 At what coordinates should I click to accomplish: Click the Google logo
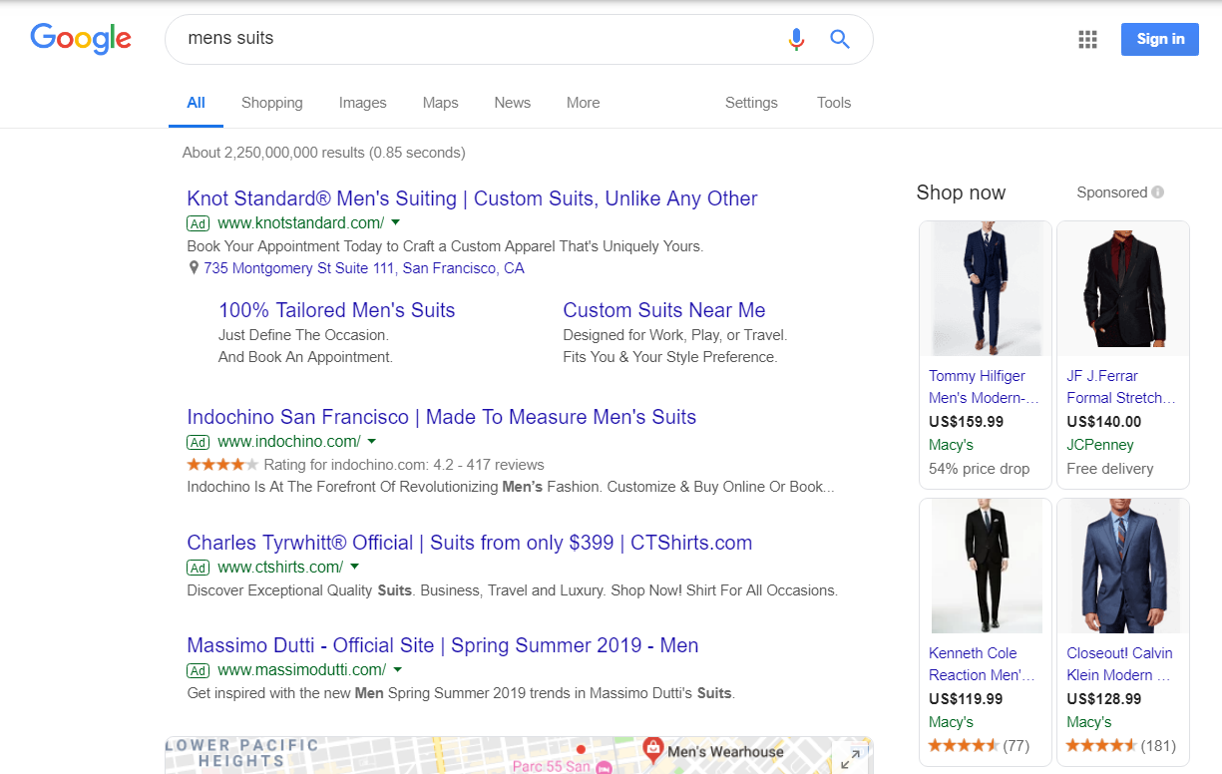(81, 39)
